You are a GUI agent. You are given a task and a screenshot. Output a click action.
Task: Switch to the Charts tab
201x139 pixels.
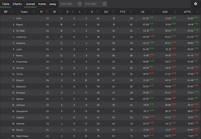pyautogui.click(x=17, y=4)
